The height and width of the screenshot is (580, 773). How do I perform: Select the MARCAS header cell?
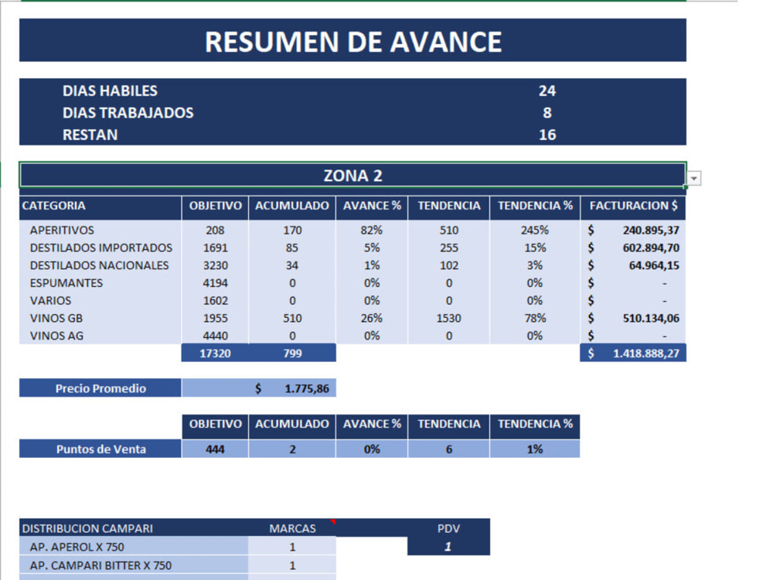coord(292,528)
